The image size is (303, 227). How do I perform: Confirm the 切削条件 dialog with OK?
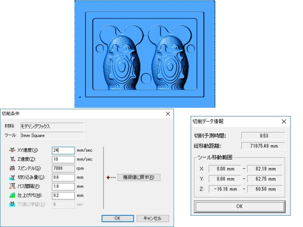117,218
